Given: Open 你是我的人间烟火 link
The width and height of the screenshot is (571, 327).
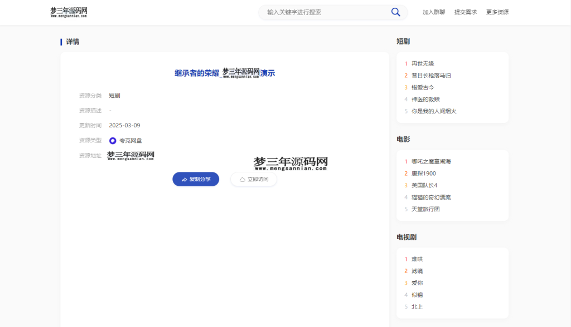Looking at the screenshot, I should pyautogui.click(x=433, y=111).
